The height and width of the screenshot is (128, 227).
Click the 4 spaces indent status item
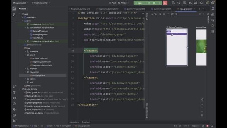[195, 126]
